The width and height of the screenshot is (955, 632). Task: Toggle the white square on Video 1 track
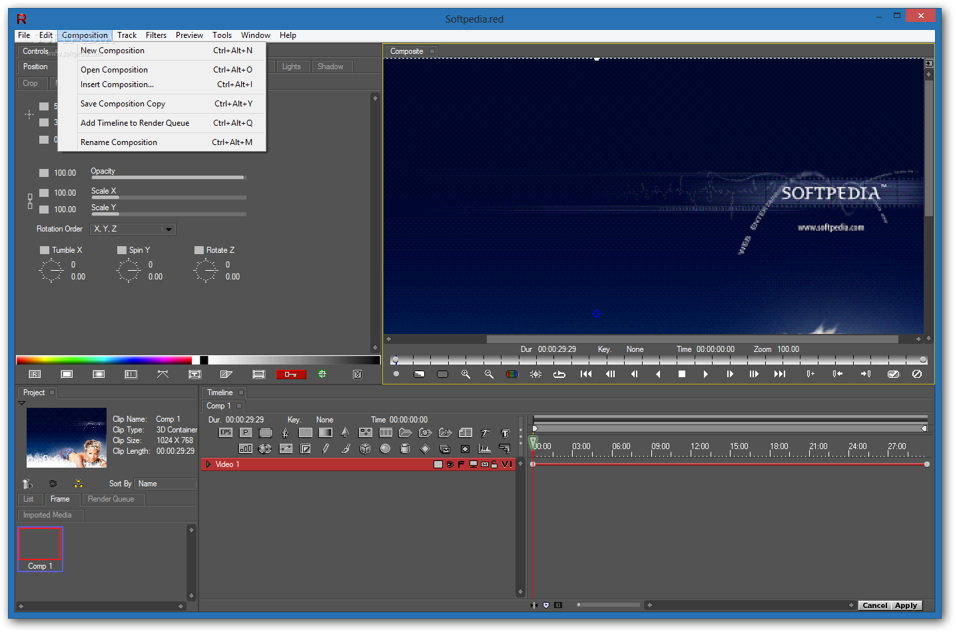[x=438, y=464]
